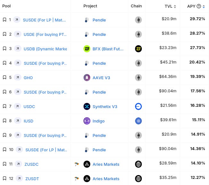Click the Blast chain icon in USDB row

[x=138, y=49]
